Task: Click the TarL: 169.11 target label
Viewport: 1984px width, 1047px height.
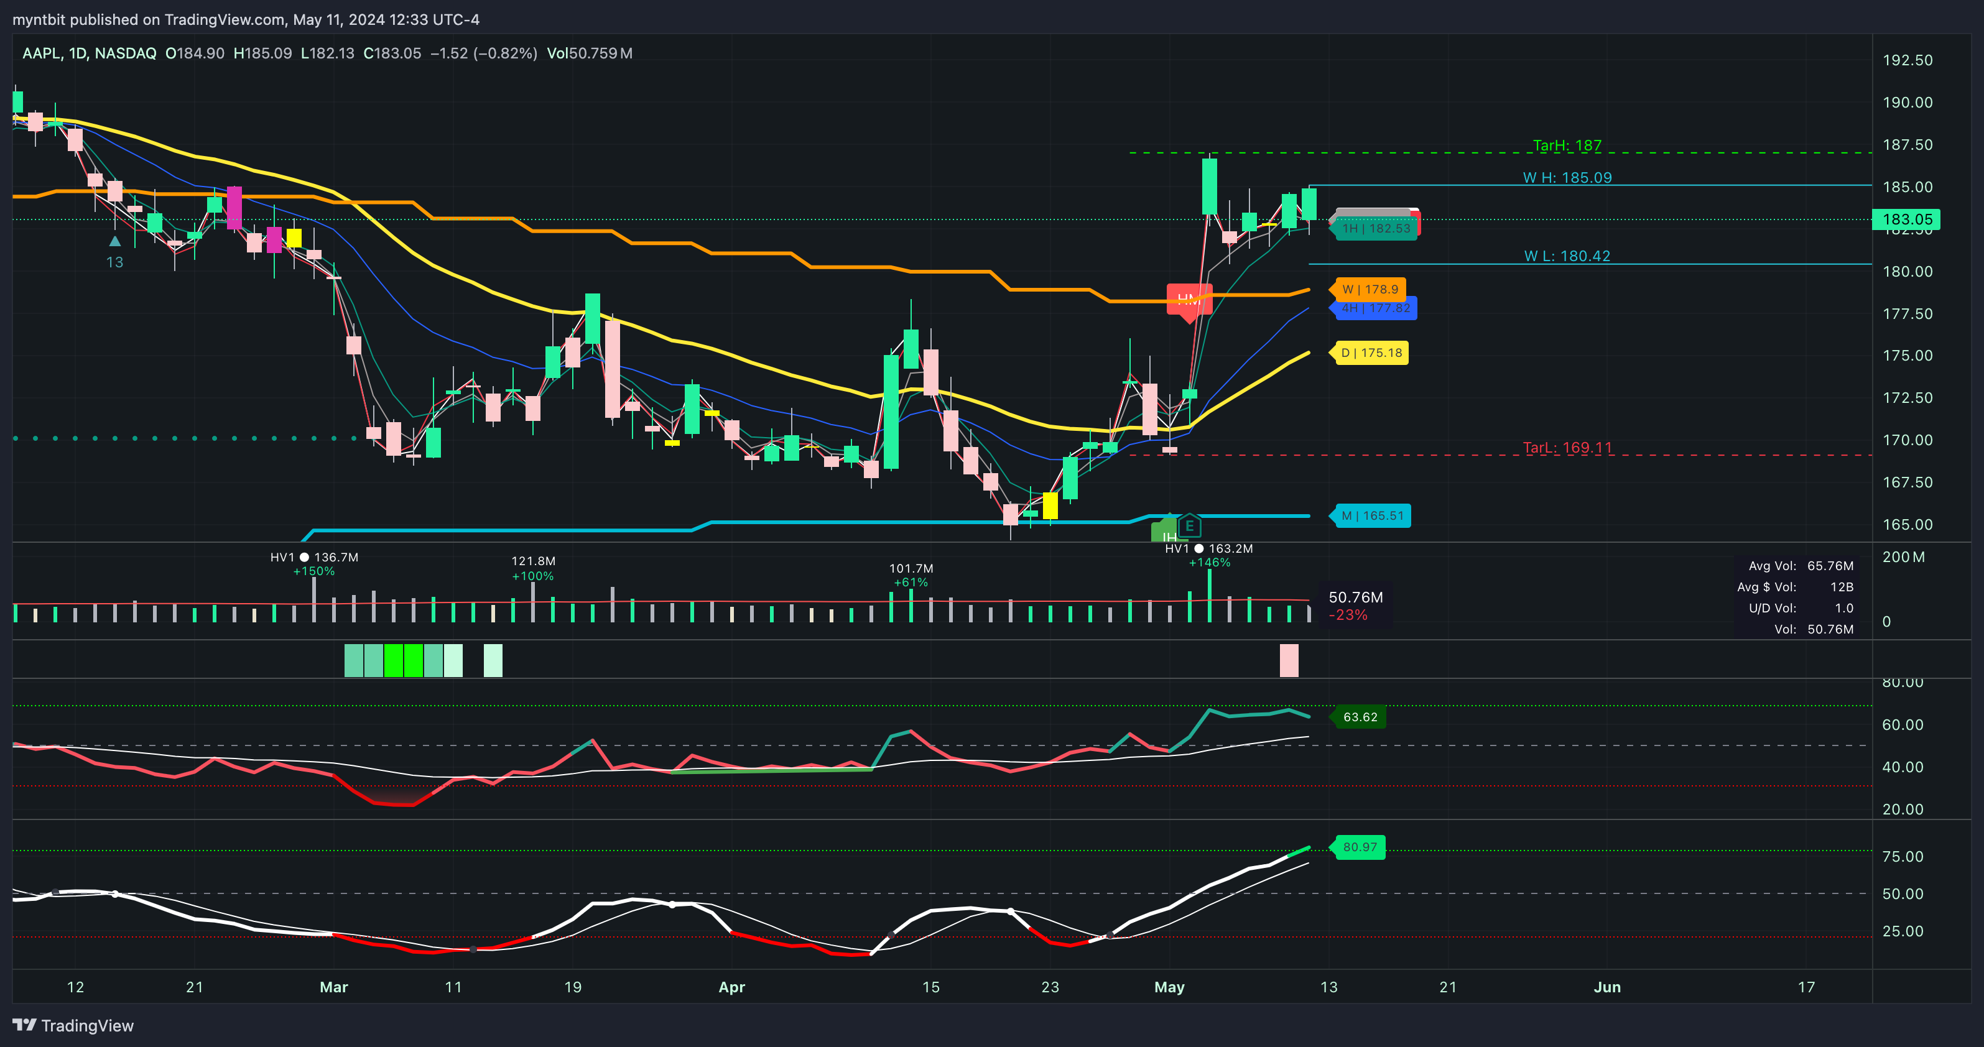Action: [x=1567, y=448]
